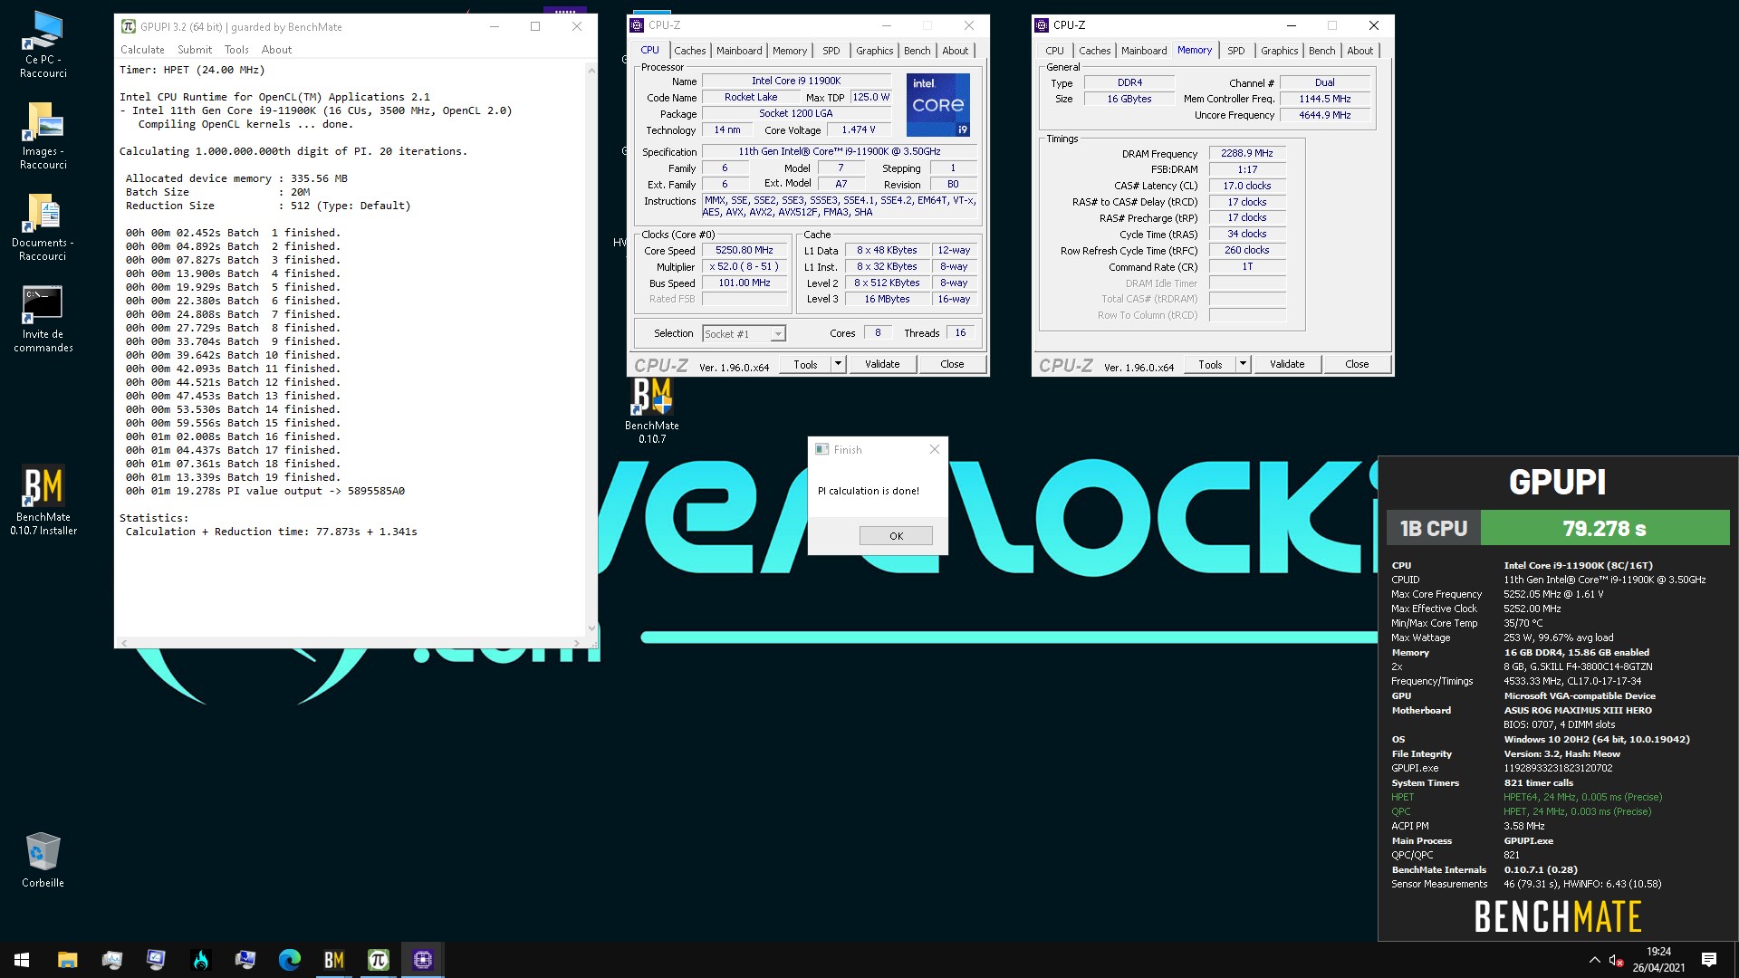Select BenchMate 0.10.7 desktop icon
Screen dimensions: 1739x978
[652, 411]
